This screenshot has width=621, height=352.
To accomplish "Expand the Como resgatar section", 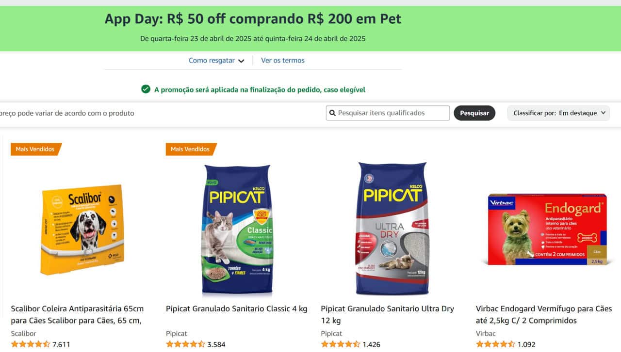I will [216, 61].
